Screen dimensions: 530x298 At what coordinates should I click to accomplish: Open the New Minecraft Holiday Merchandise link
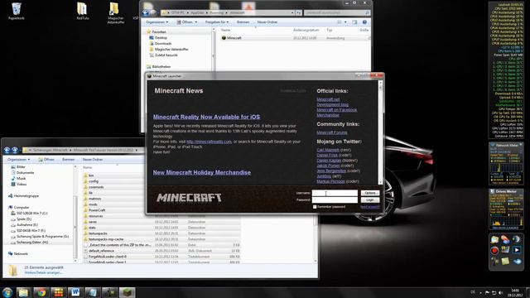pyautogui.click(x=202, y=172)
